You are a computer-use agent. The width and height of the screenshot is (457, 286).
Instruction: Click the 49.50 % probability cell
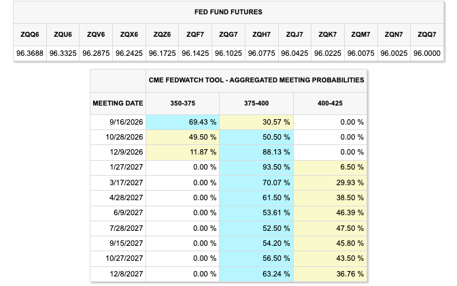tap(183, 137)
